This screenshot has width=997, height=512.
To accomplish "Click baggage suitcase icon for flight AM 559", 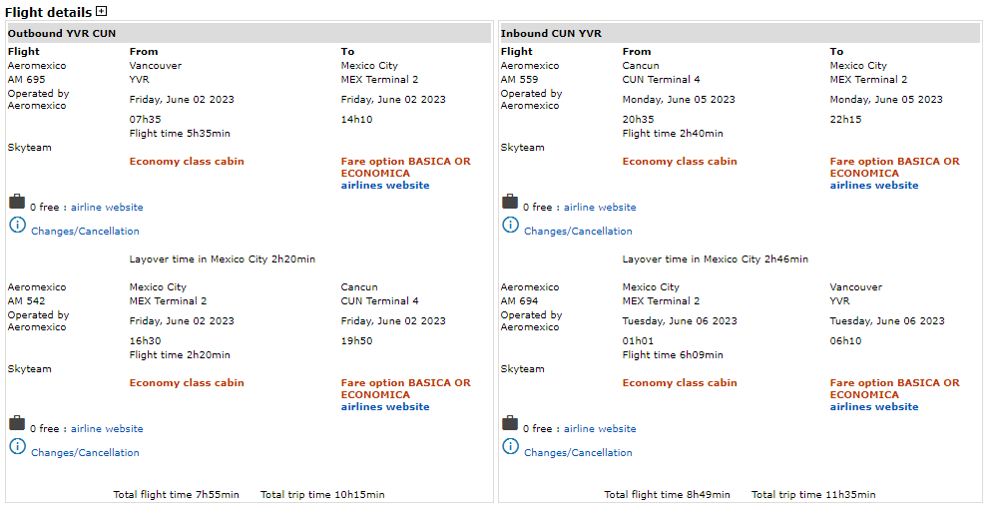I will tap(510, 202).
